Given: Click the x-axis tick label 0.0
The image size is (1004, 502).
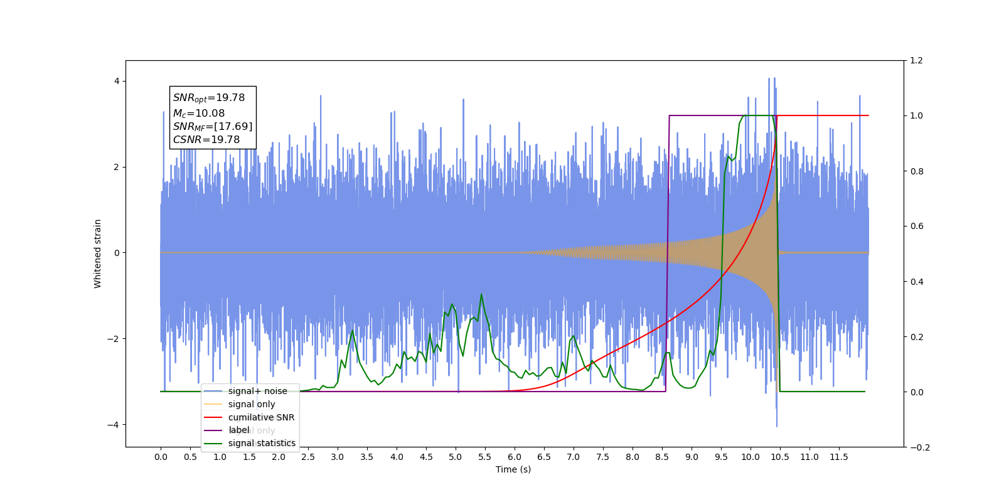Looking at the screenshot, I should (x=161, y=457).
